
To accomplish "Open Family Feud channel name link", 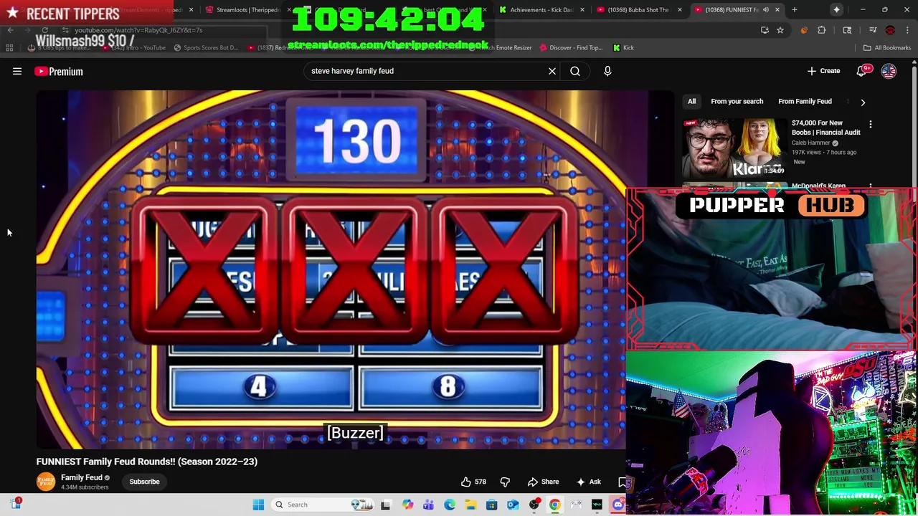I will 81,477.
